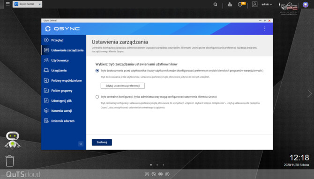Open the top bar more options dots
Image resolution: width=314 pixels, height=179 pixels.
point(279,4)
